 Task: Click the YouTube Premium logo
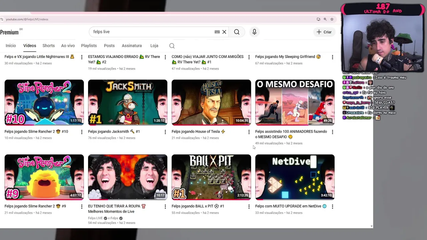click(x=10, y=32)
